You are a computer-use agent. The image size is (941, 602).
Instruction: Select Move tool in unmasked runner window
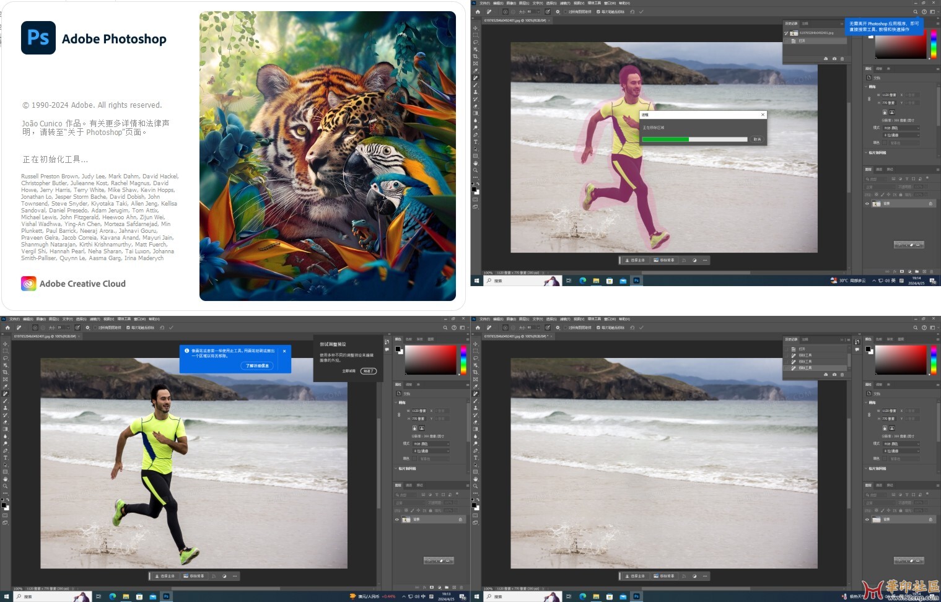click(5, 344)
